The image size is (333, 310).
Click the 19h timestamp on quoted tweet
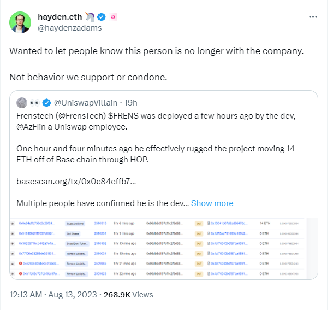tap(130, 103)
